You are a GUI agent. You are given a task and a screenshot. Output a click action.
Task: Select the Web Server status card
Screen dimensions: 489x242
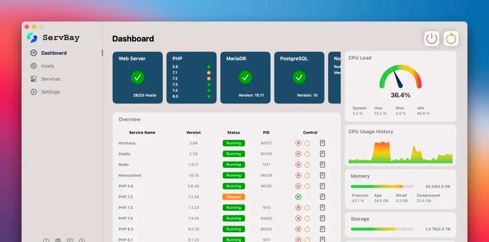click(x=138, y=77)
